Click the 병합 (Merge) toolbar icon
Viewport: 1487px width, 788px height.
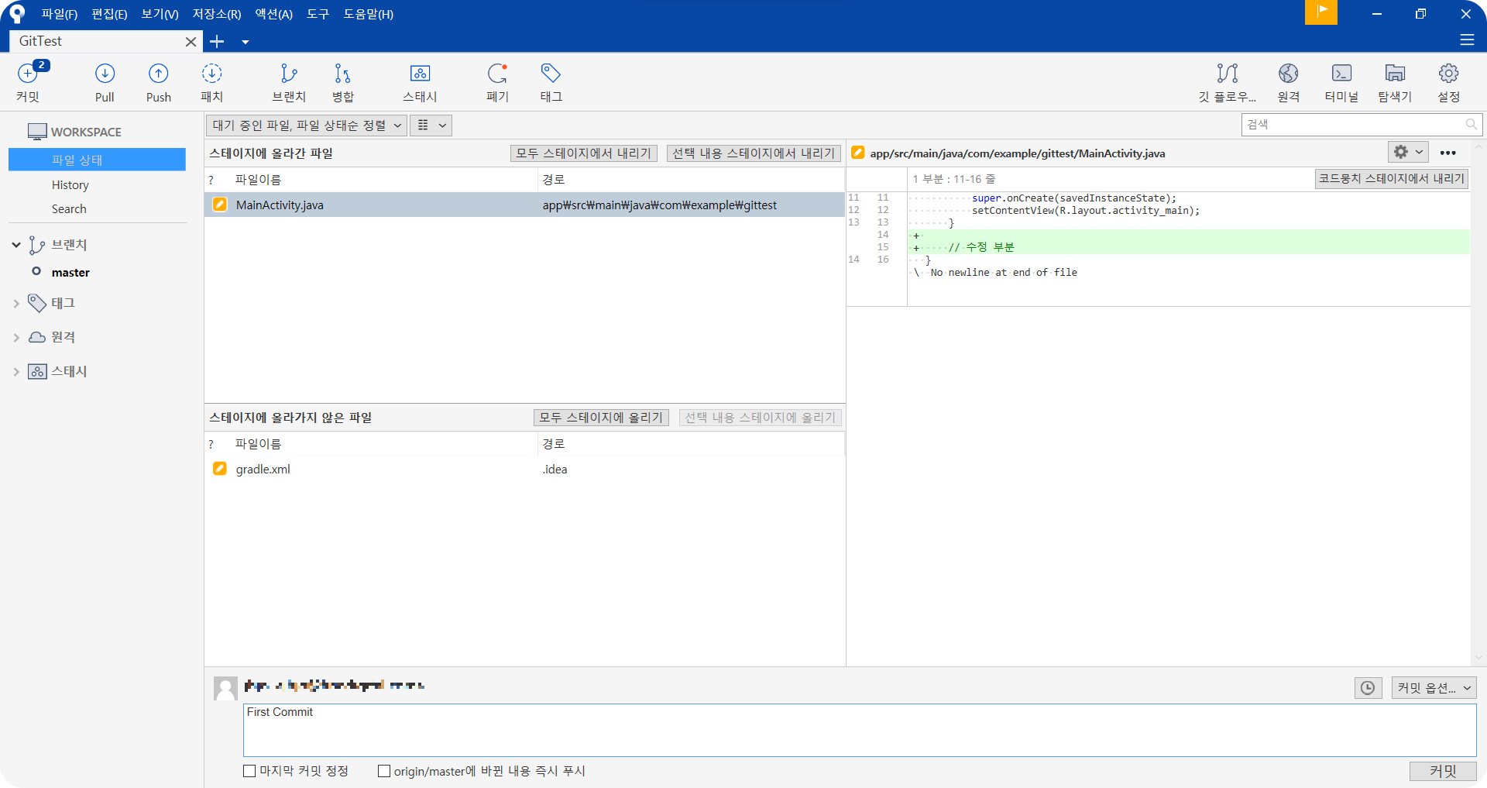[343, 81]
